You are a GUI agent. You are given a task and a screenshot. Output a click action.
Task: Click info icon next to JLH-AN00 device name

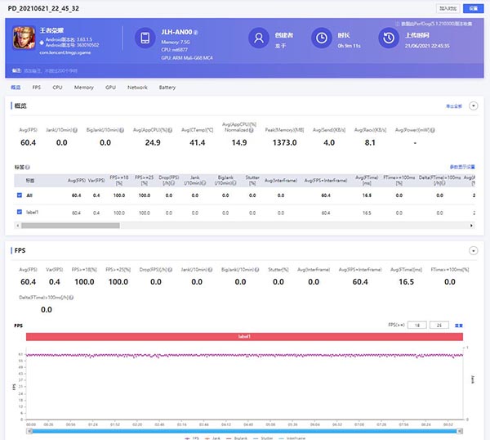[x=195, y=31]
